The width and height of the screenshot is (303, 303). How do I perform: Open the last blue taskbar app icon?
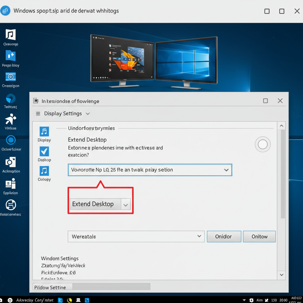87,300
